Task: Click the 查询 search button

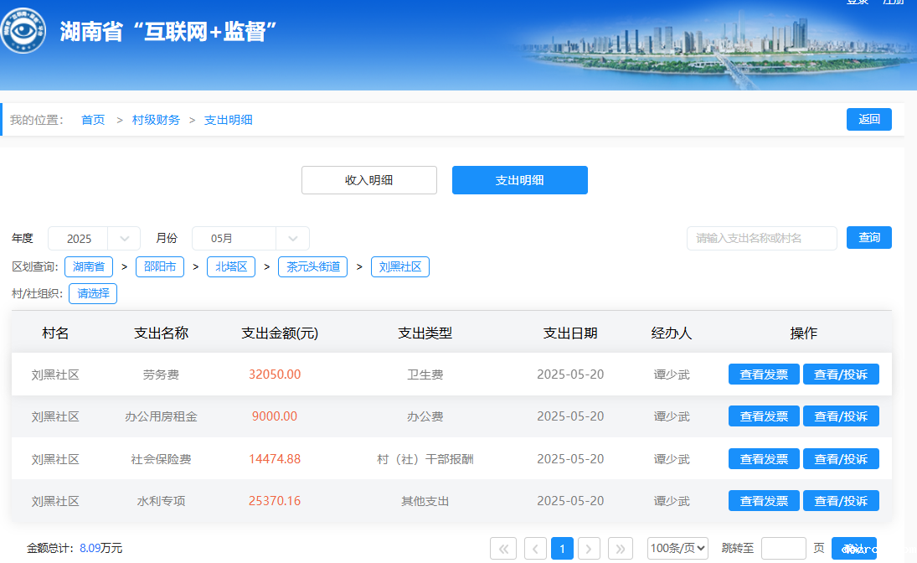Action: tap(868, 238)
